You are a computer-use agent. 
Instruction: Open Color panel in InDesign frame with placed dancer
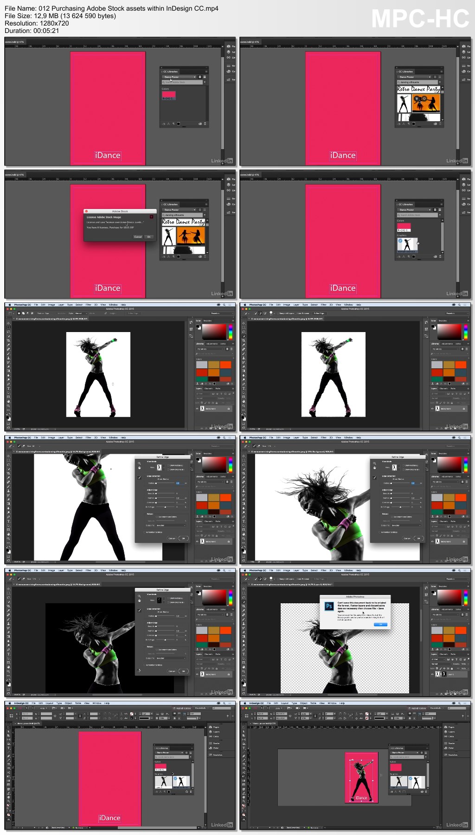(x=449, y=748)
